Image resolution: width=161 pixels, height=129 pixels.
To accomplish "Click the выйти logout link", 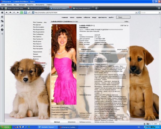I will tap(111, 17).
